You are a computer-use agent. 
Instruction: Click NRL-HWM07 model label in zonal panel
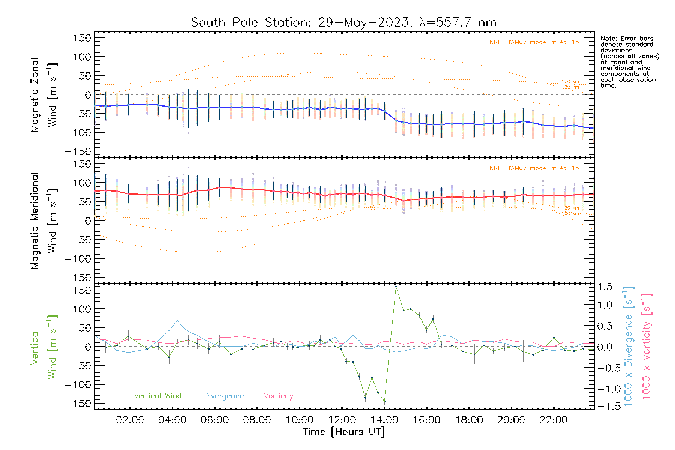(534, 42)
